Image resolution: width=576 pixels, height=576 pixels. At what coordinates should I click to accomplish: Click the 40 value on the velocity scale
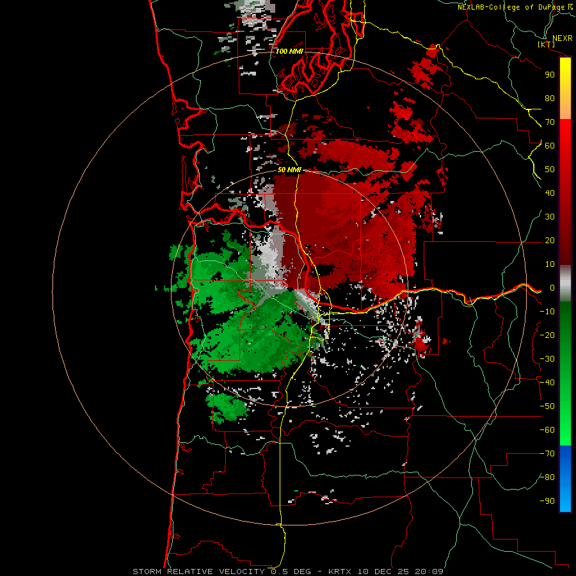pyautogui.click(x=550, y=193)
